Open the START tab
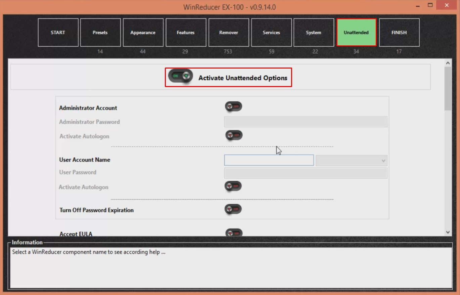This screenshot has width=460, height=295. 58,32
